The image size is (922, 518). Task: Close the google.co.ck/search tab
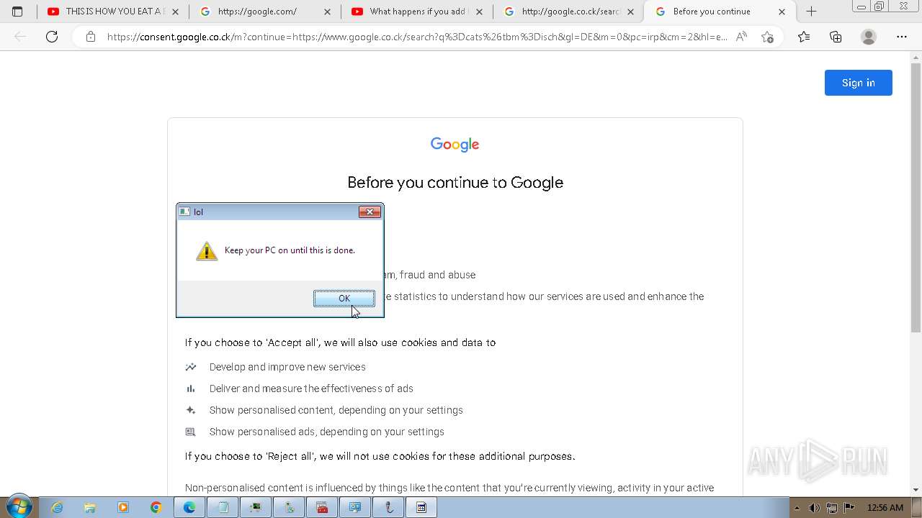coord(631,12)
